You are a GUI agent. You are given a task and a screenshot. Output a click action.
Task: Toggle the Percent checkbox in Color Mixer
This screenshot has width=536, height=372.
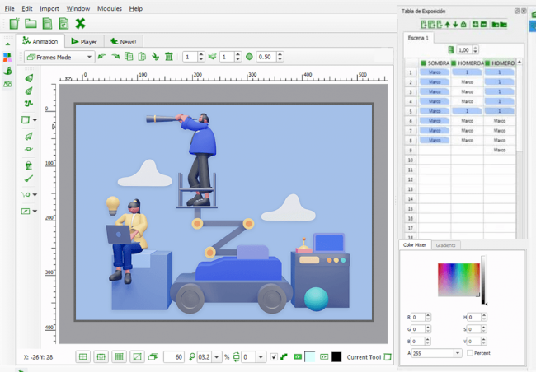pos(469,353)
